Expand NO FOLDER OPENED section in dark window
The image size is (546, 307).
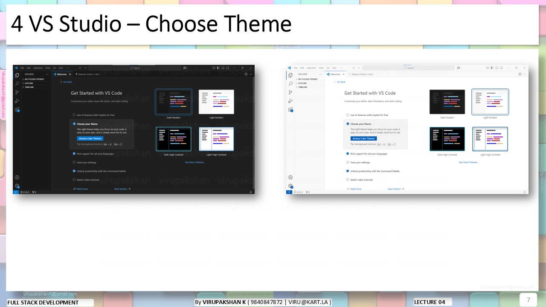click(x=35, y=79)
